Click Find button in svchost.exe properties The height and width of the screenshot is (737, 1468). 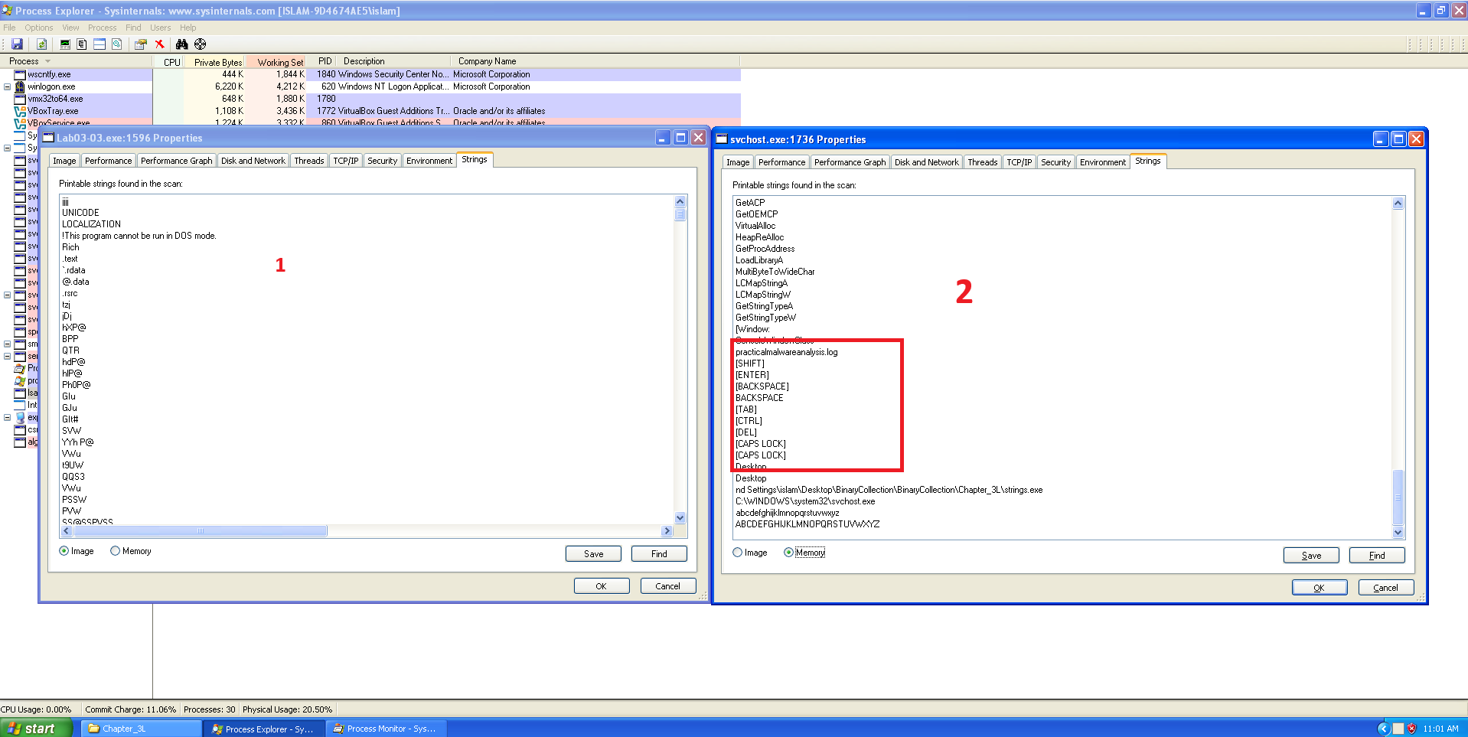1376,556
